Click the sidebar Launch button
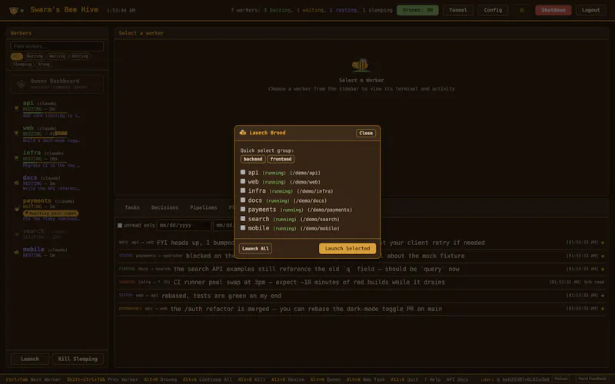The image size is (615, 384). (30, 359)
